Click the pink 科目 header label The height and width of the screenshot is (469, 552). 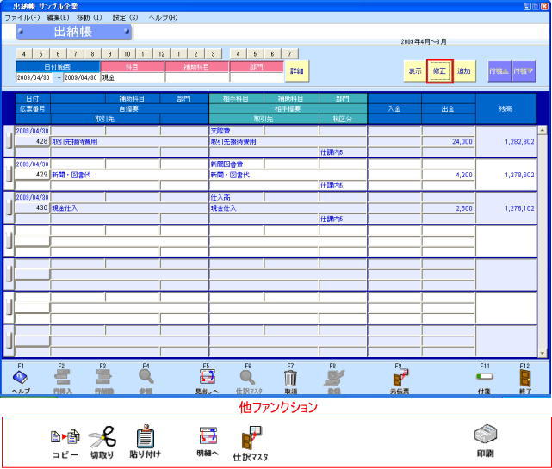[133, 67]
